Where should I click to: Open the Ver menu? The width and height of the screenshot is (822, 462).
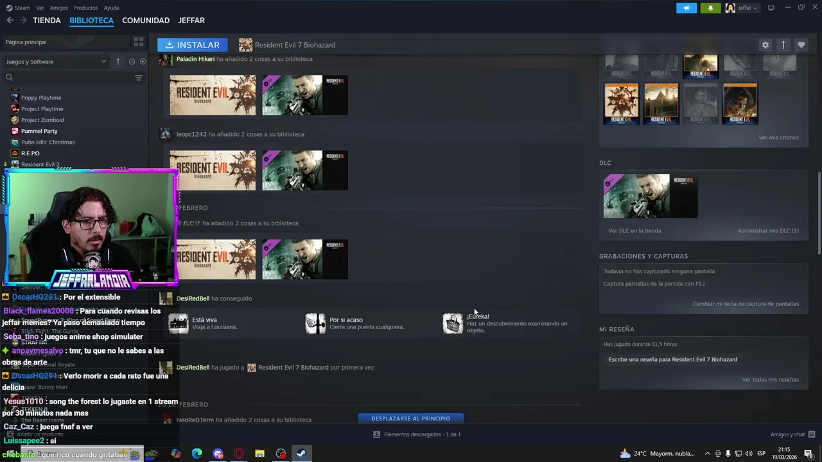[40, 8]
